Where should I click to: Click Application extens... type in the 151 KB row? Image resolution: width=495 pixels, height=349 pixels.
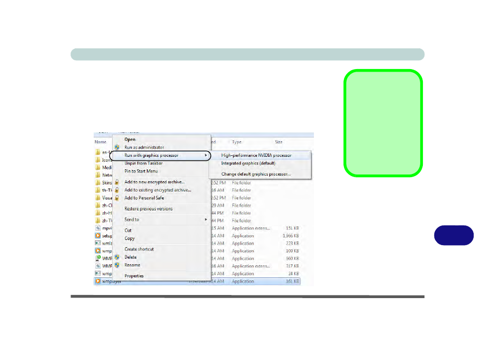click(251, 228)
